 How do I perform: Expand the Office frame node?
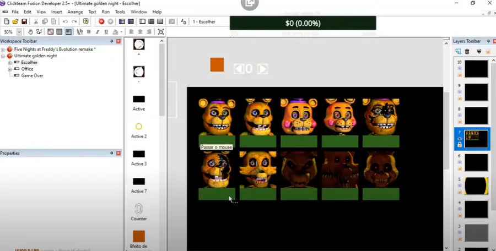pos(10,69)
